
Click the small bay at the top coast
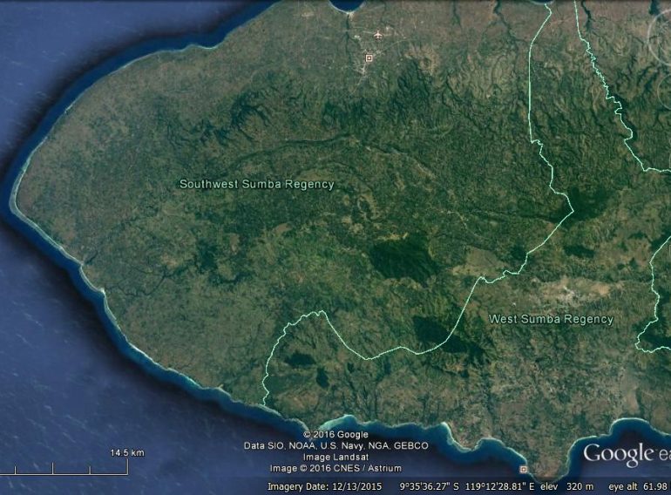pos(347,4)
